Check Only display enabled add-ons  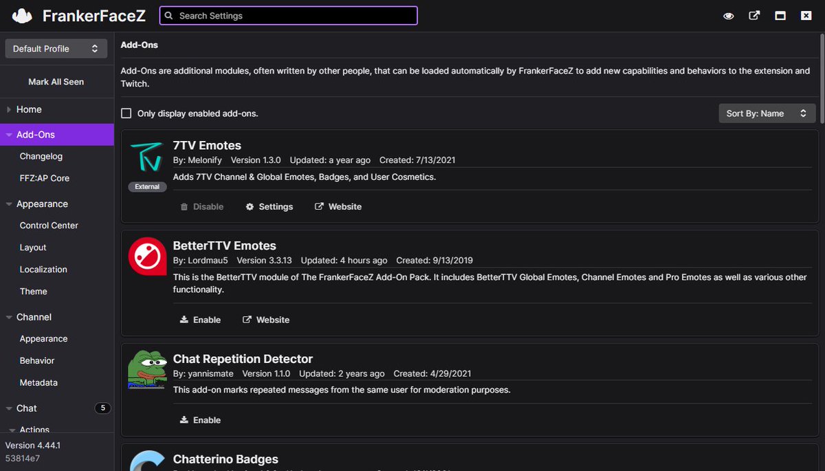point(126,113)
